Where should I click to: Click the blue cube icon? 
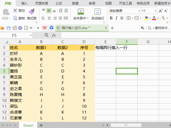(52, 28)
